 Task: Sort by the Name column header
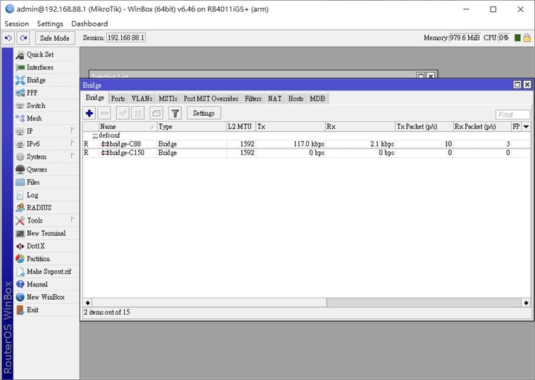[128, 127]
